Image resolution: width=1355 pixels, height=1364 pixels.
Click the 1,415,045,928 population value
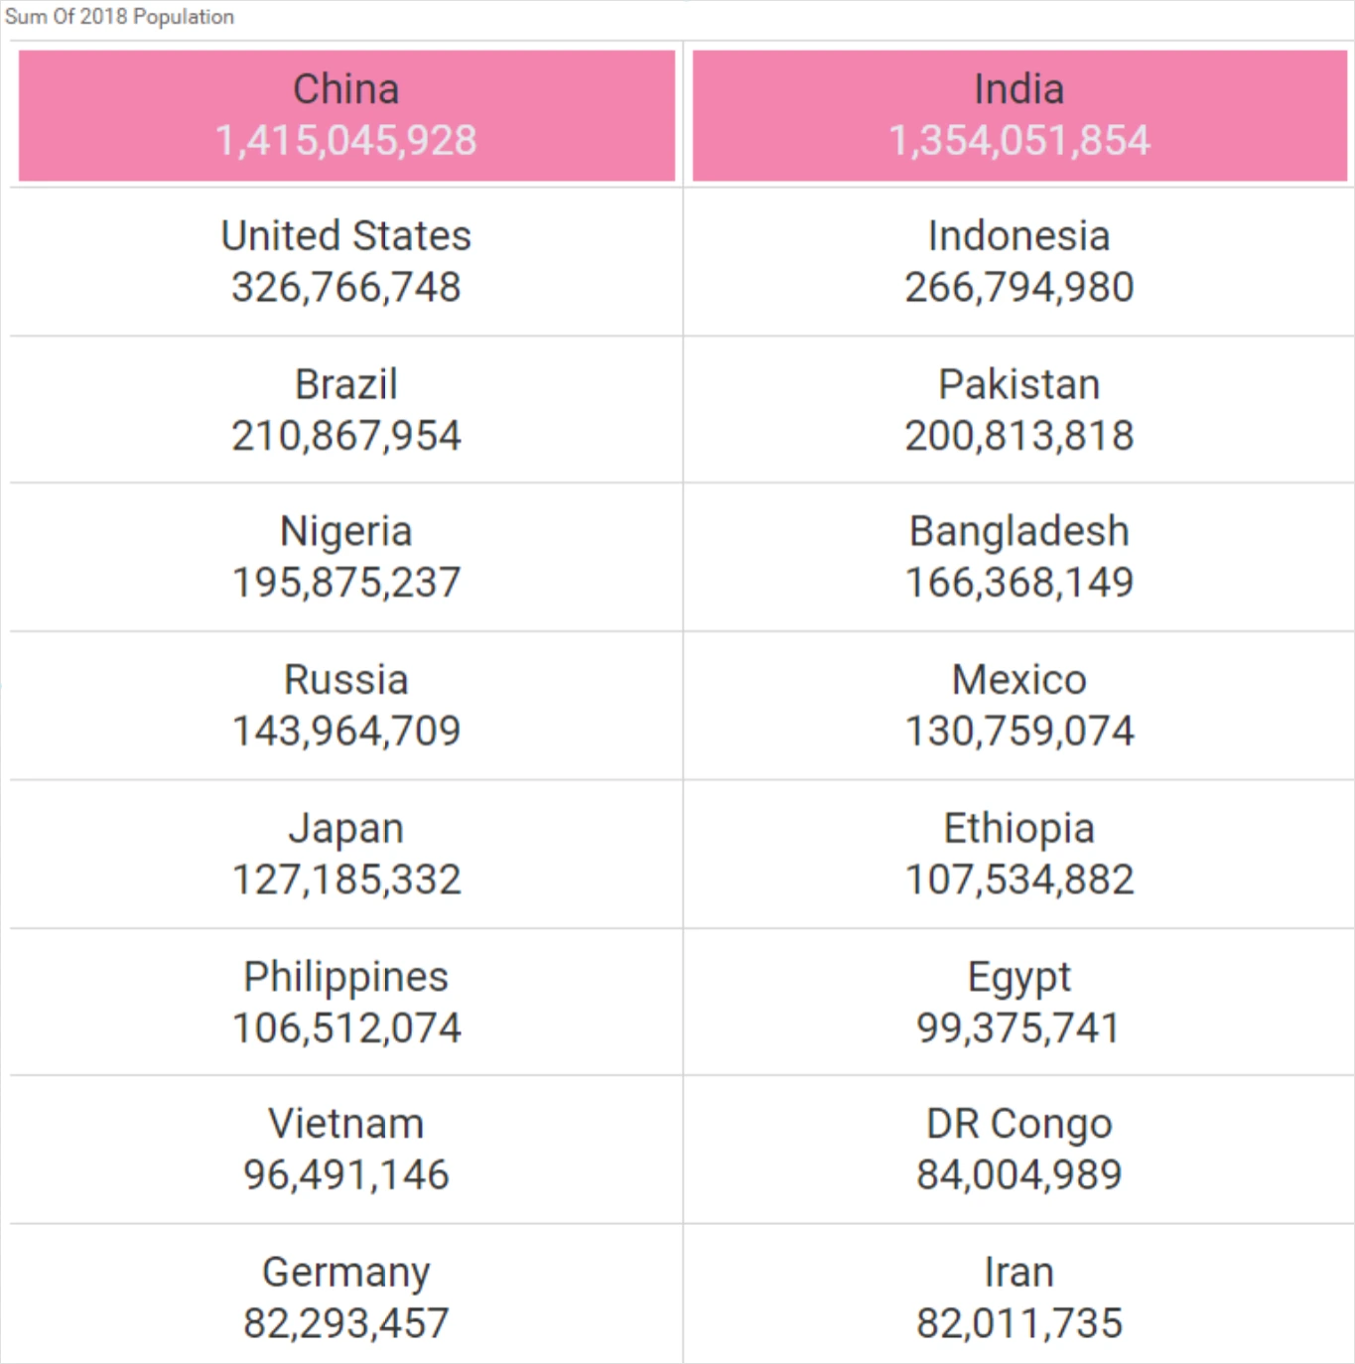coord(346,141)
